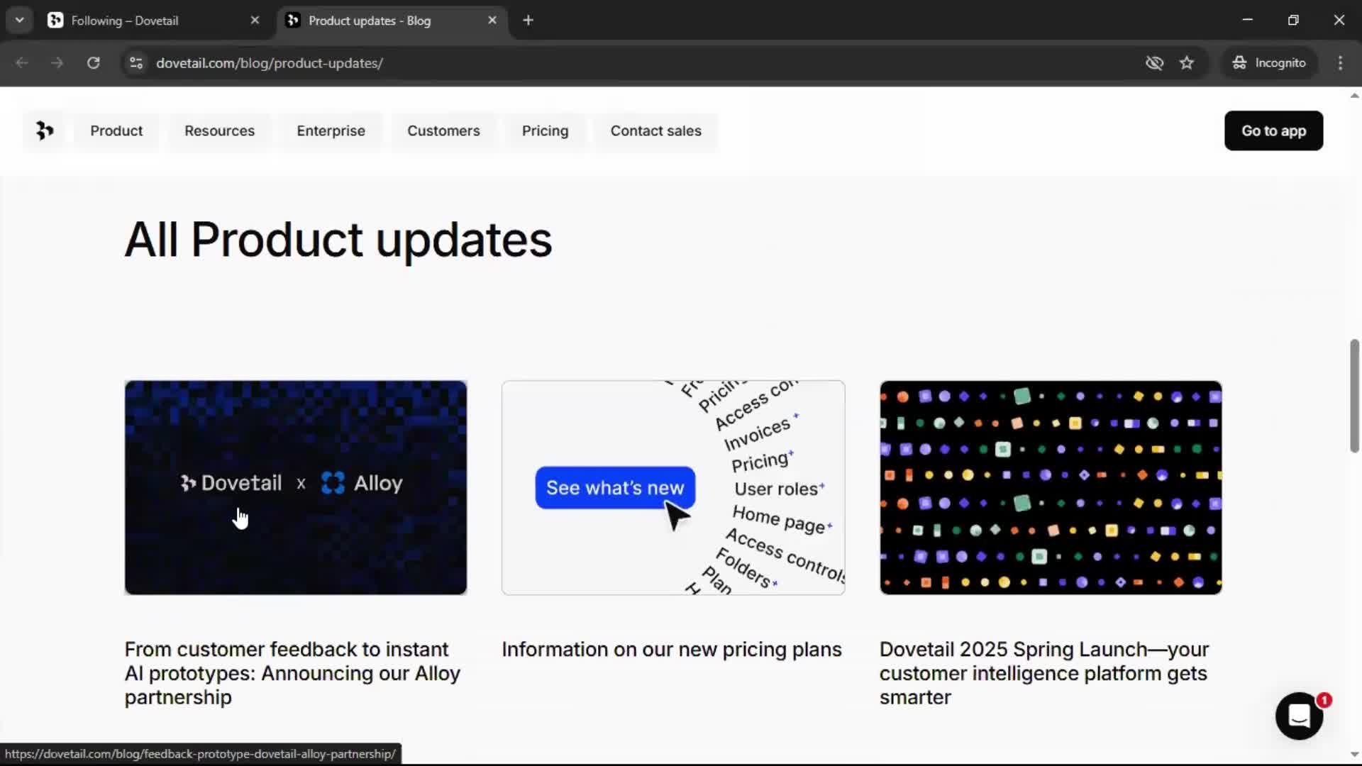This screenshot has width=1362, height=766.
Task: Expand the tab search dropdown arrow
Action: coord(20,21)
